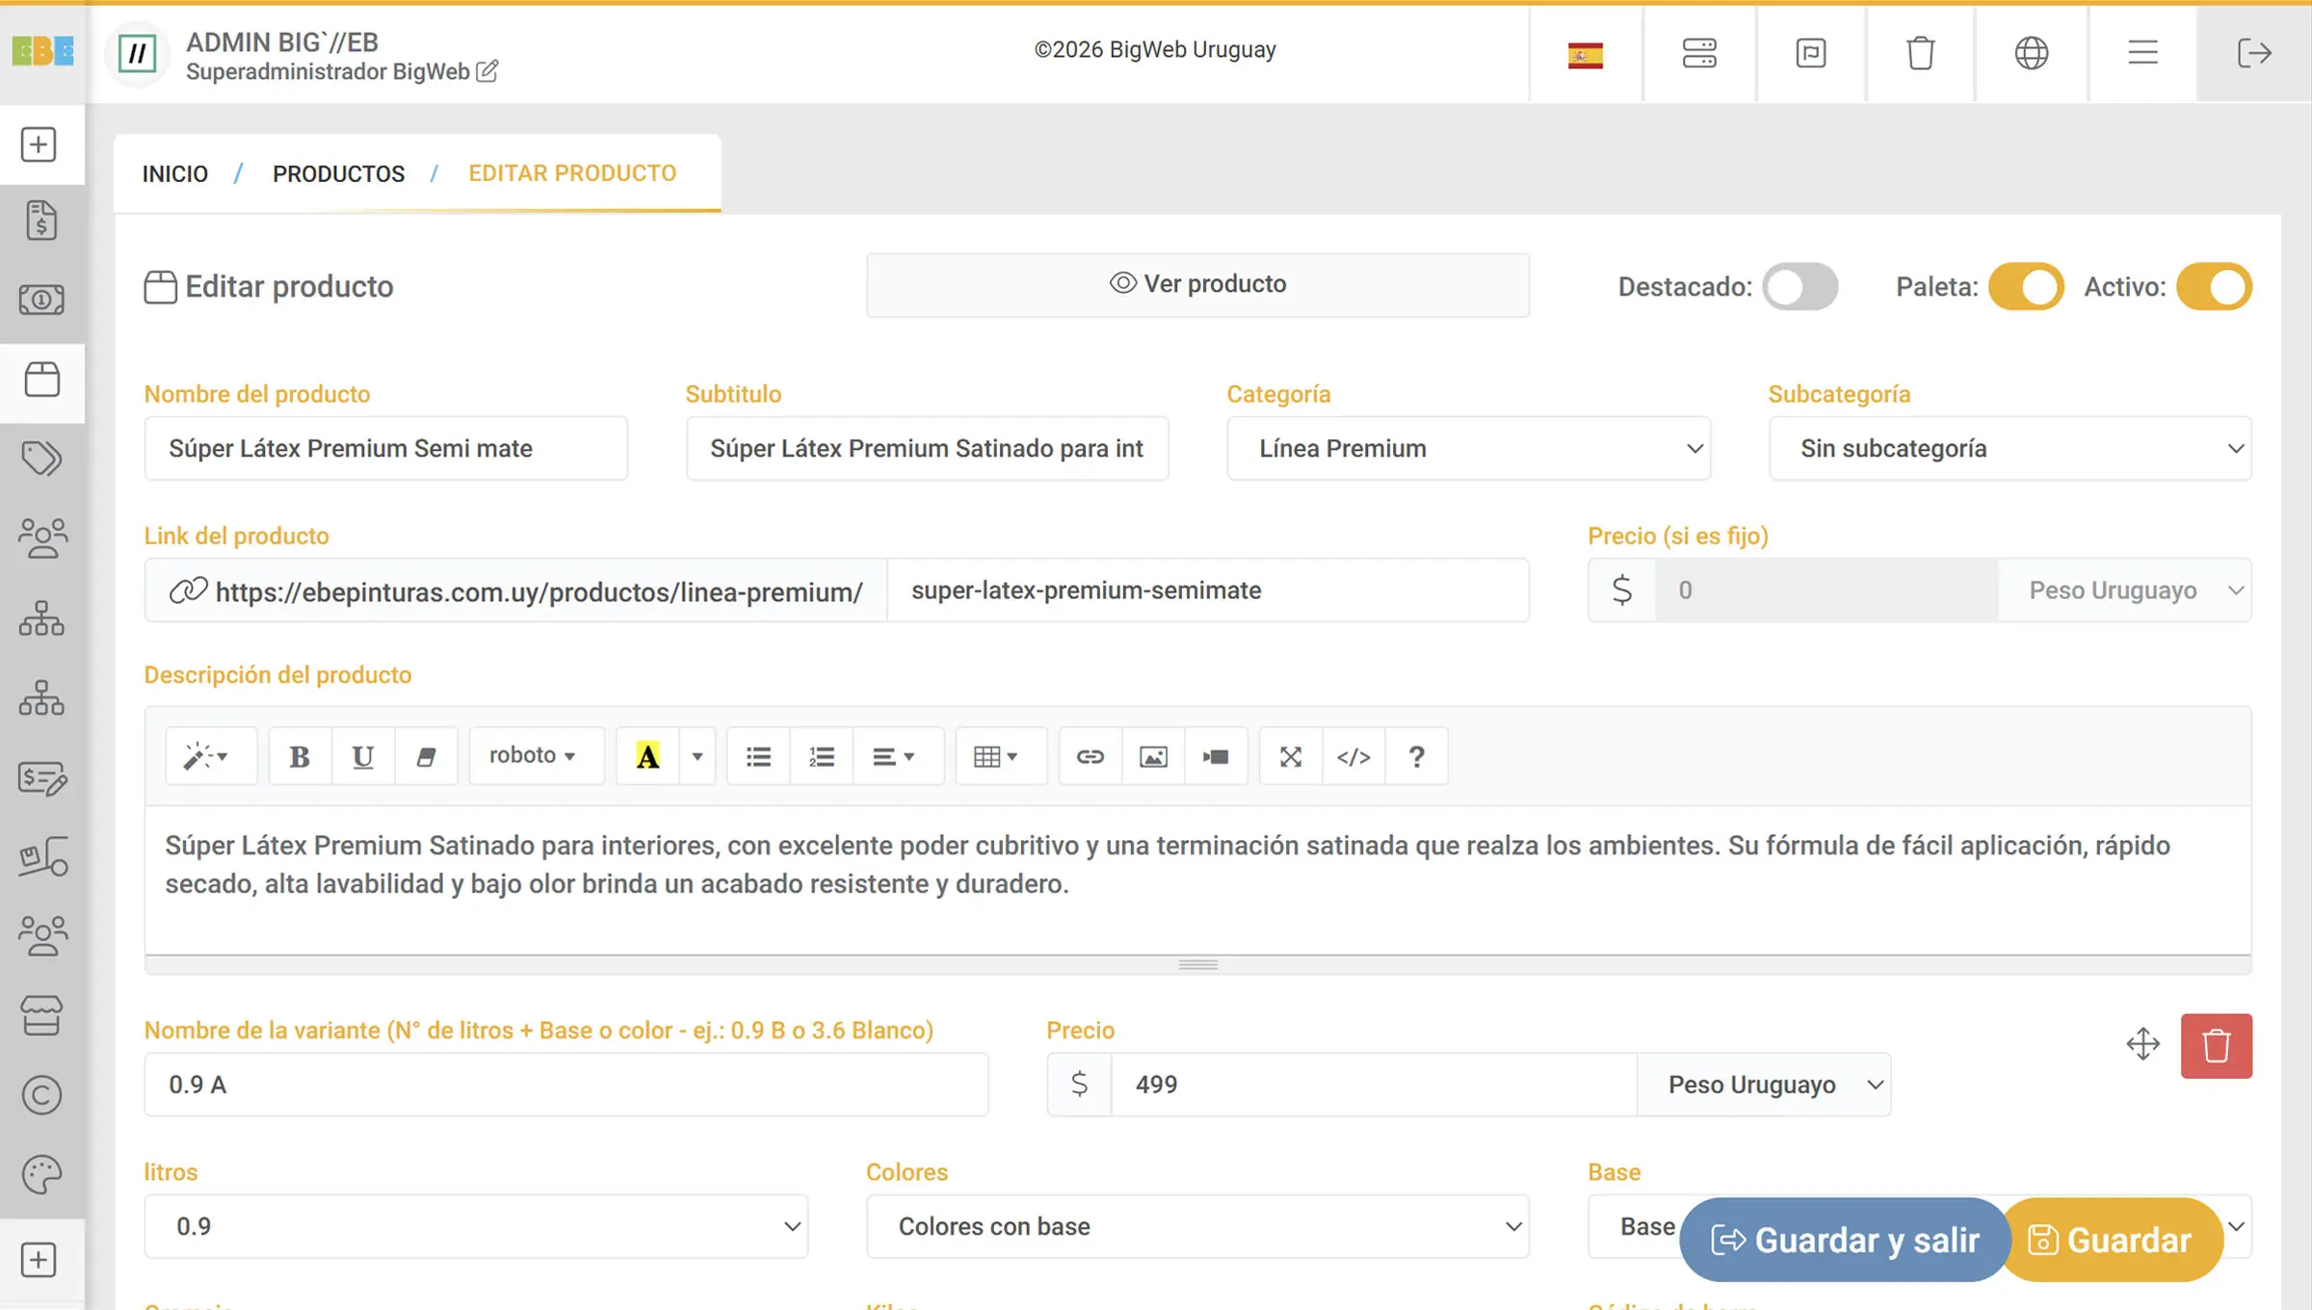
Task: Toggle the Paleta switch
Action: pos(2026,287)
